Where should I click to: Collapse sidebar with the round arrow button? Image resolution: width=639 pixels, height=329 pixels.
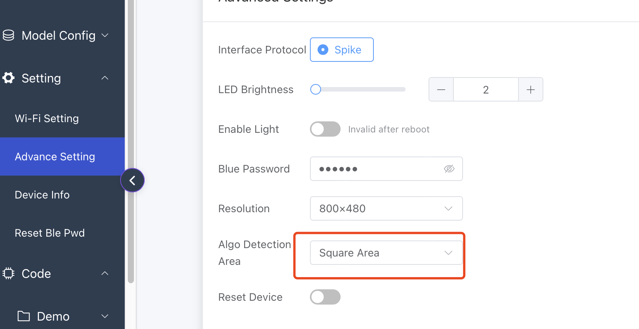[x=132, y=180]
